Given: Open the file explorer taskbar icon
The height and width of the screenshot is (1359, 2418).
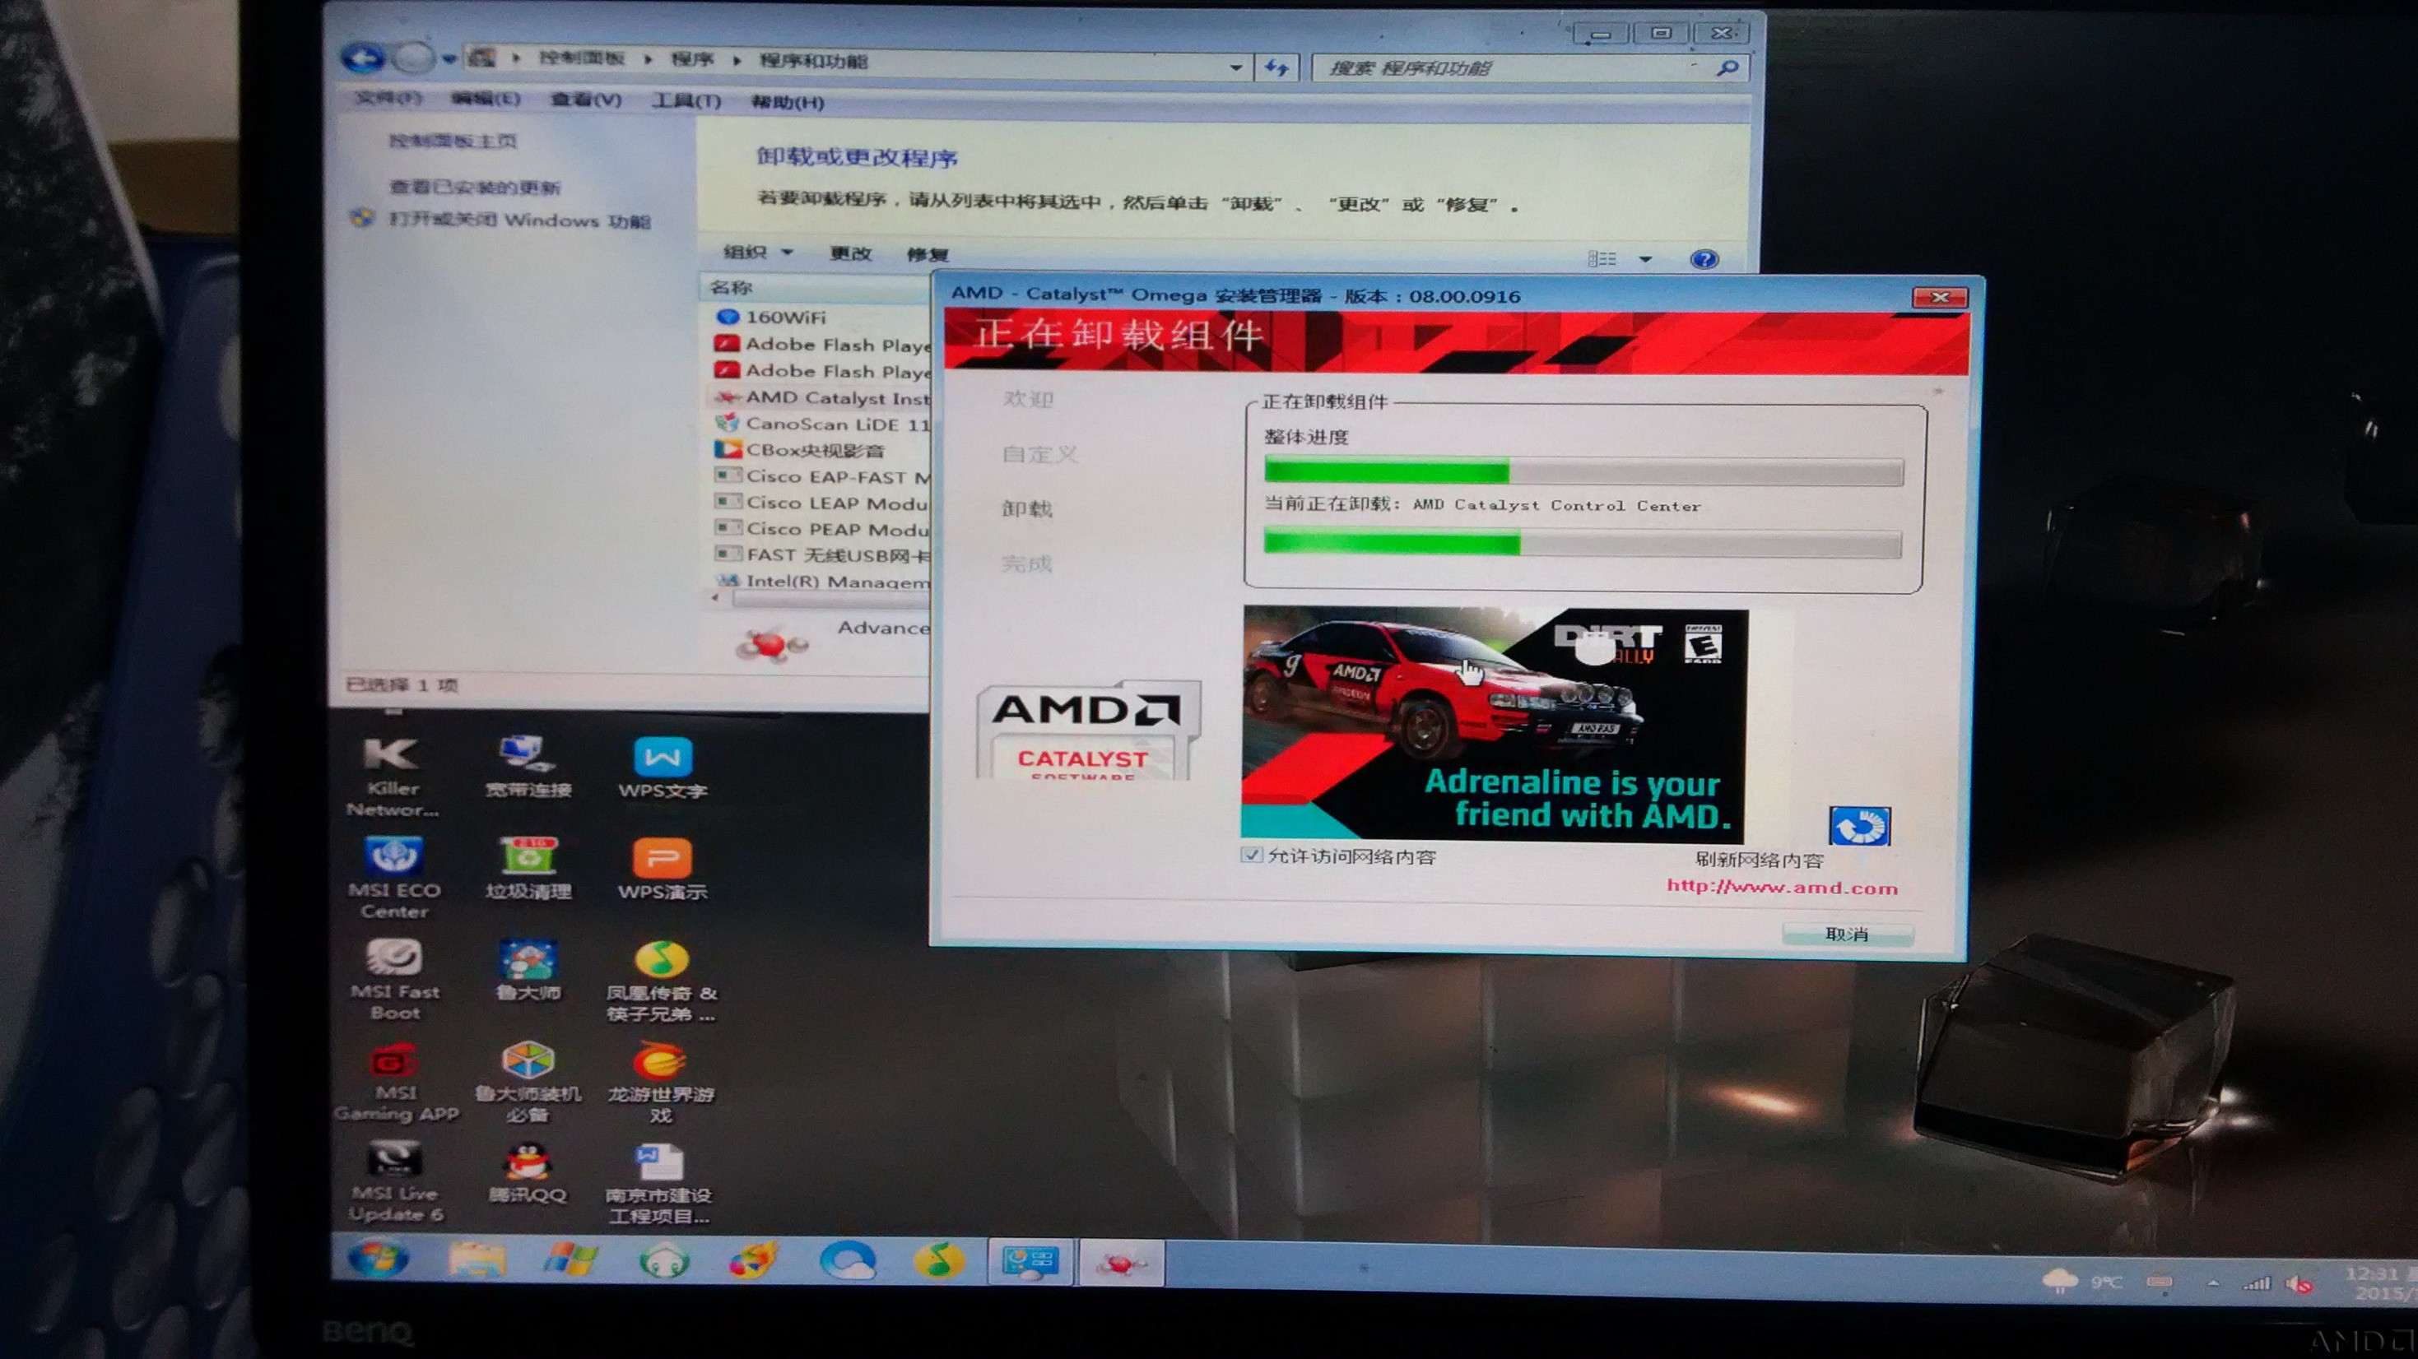Looking at the screenshot, I should click(x=477, y=1259).
